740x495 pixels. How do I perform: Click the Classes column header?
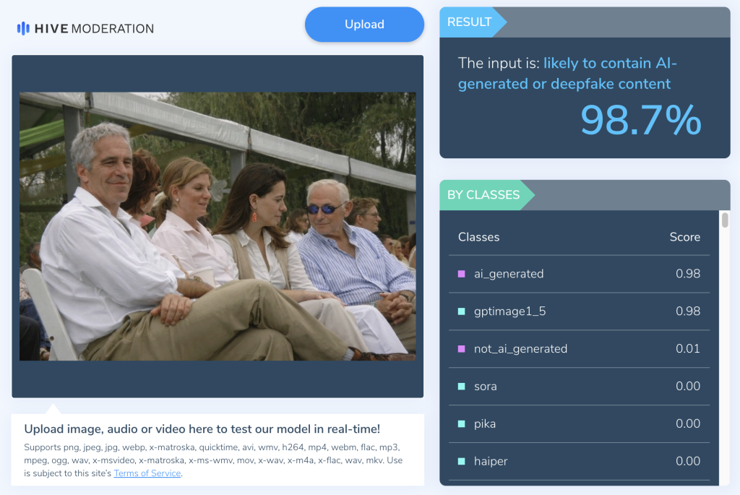tap(478, 237)
